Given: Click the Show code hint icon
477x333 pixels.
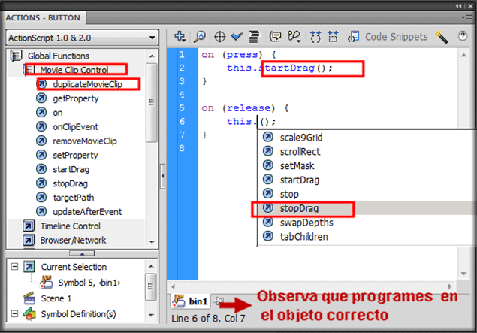Looking at the screenshot, I should (275, 36).
